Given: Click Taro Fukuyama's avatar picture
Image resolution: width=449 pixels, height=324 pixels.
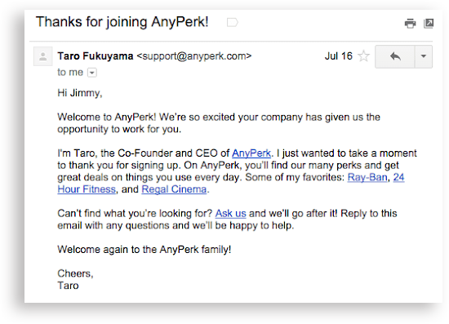Looking at the screenshot, I should 43,56.
